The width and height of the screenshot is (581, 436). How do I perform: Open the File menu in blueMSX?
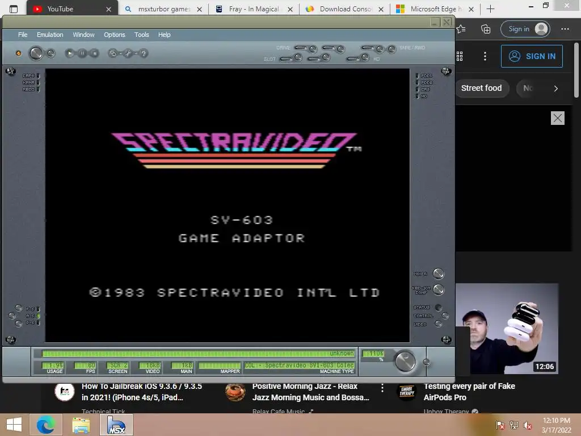point(23,35)
